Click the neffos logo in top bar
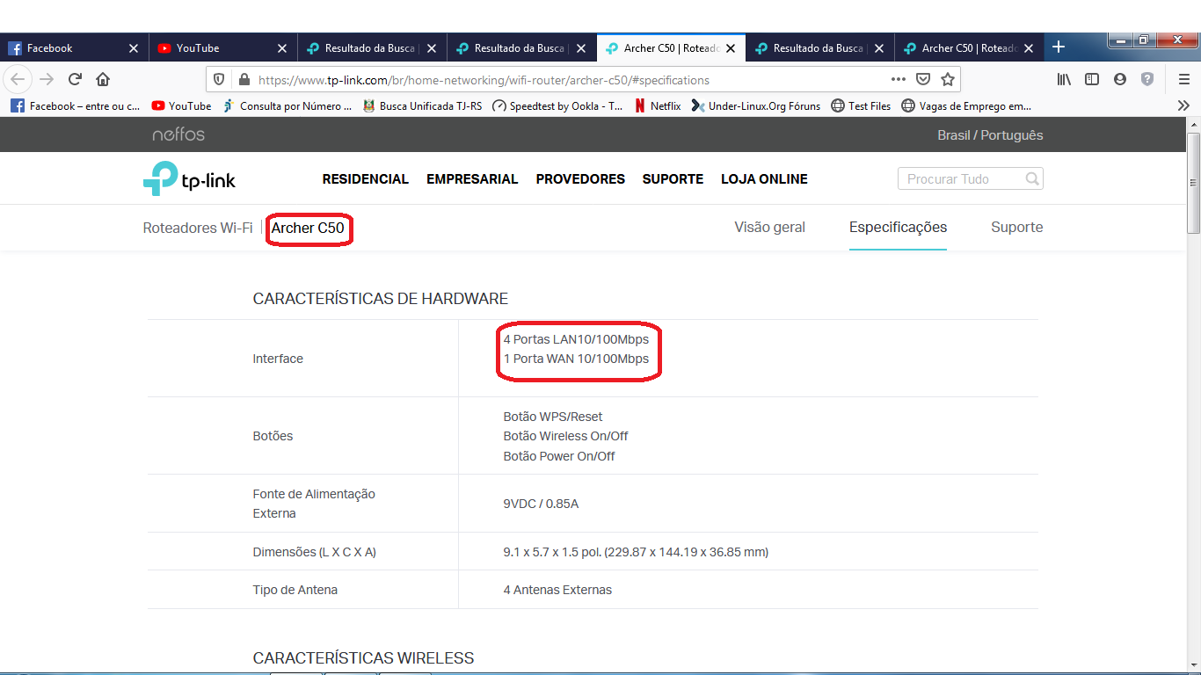 (178, 134)
